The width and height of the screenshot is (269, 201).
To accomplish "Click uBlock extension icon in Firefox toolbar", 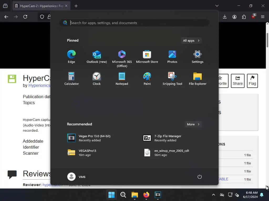I will pyautogui.click(x=254, y=16).
